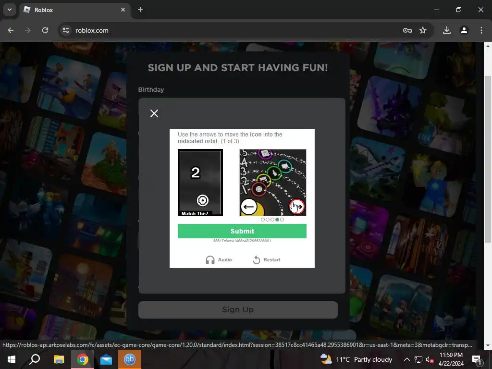Bookmark this page with the star

(x=423, y=30)
